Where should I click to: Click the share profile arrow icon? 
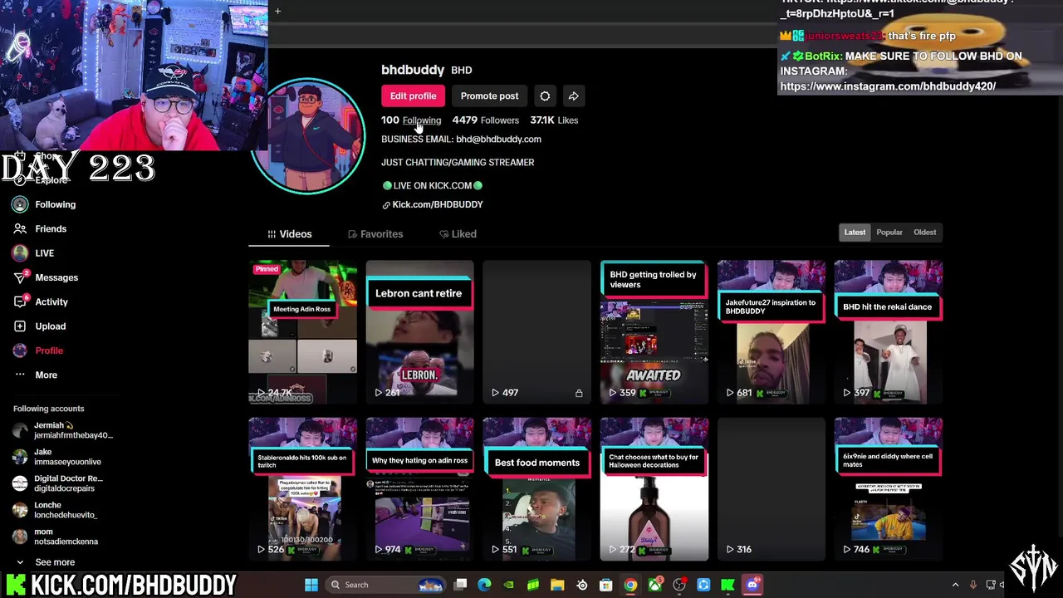[x=573, y=96]
